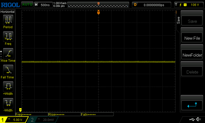
Task: Click the waveform memory overview bar
Action: 98,5
